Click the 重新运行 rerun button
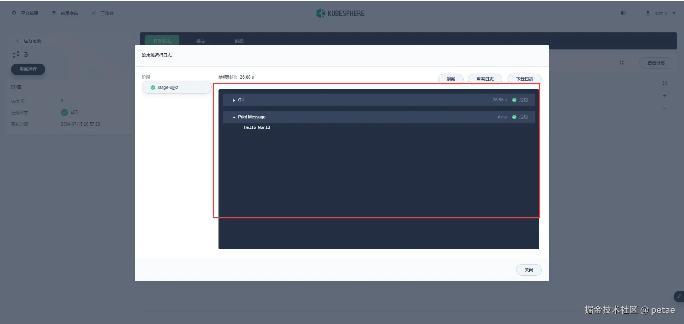Image resolution: width=684 pixels, height=324 pixels. pyautogui.click(x=28, y=69)
